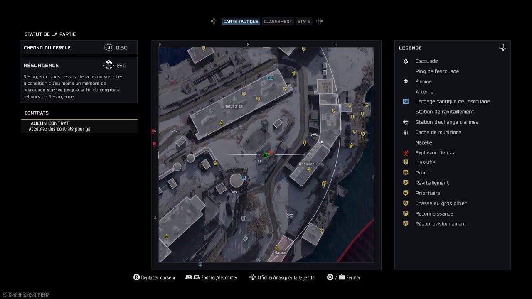Select the contract icon under Chemical Eng. label

[309, 169]
